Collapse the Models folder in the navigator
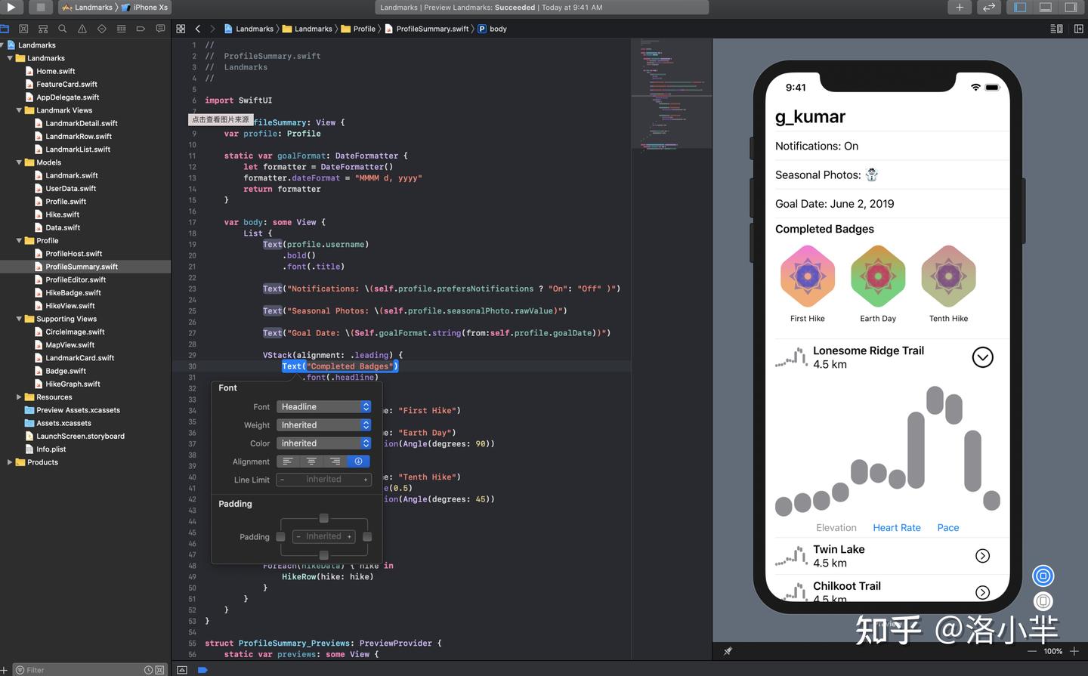This screenshot has width=1088, height=676. (18, 162)
